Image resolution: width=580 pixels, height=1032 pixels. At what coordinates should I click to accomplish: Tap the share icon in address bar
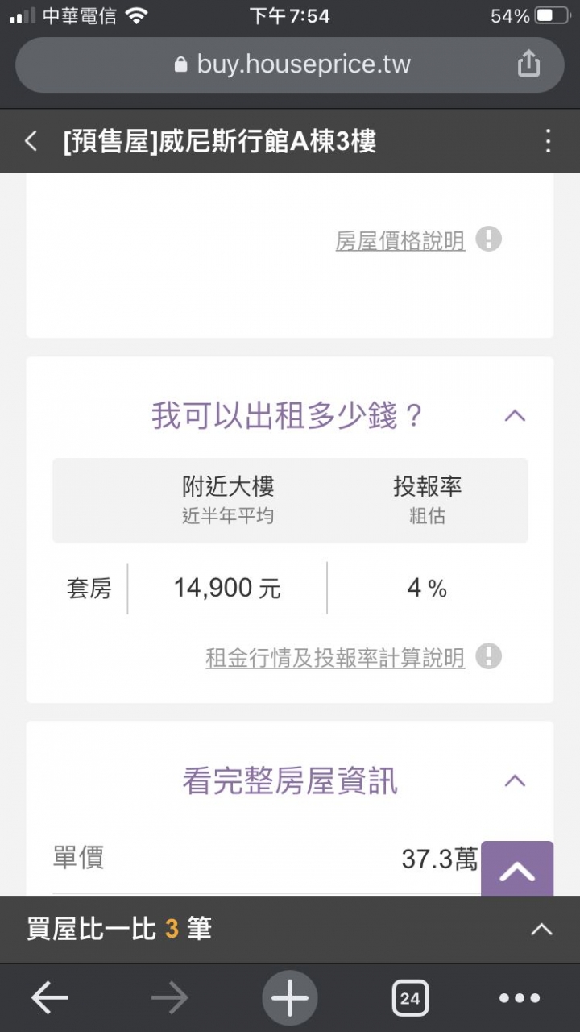pos(528,63)
